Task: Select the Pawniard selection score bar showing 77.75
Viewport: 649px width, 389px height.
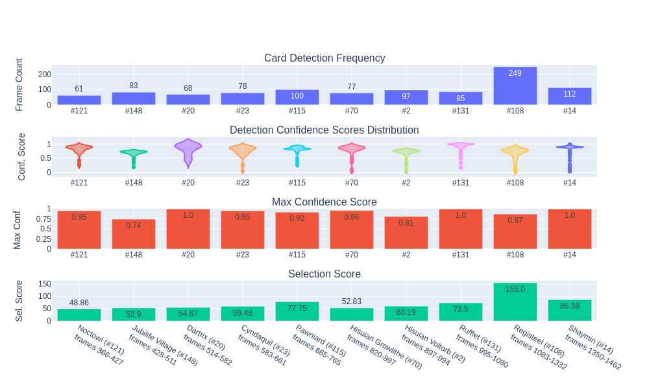Action: [297, 311]
